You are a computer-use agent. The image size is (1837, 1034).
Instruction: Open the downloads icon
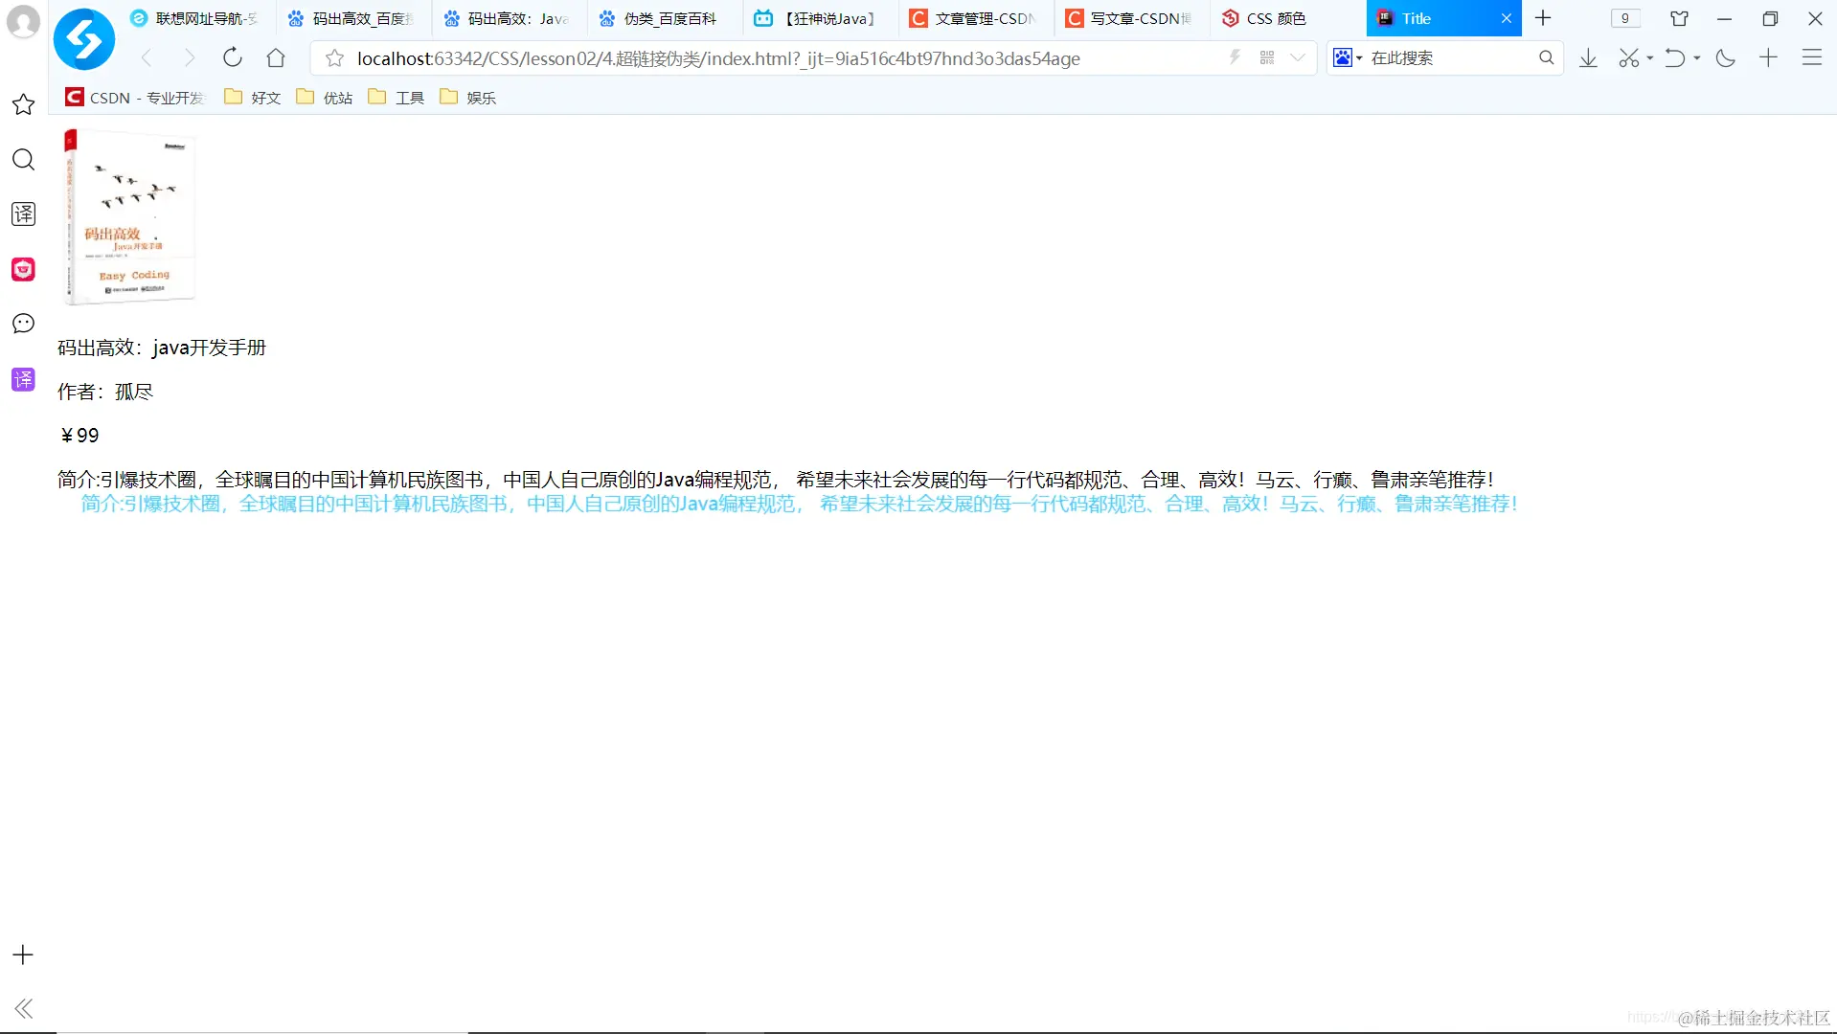tap(1588, 58)
